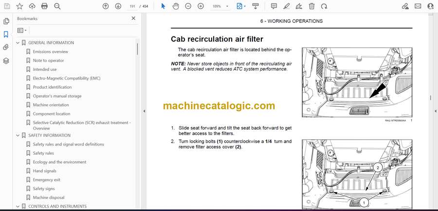Open the Intended use bookmark
438x211 pixels.
(x=45, y=69)
